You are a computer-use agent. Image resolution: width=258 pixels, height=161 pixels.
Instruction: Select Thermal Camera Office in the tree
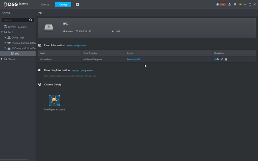coord(23,43)
